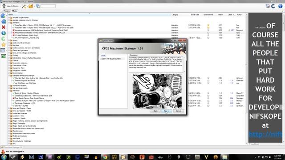Click the categories window icon in sidebar
The height and width of the screenshot is (160, 285).
pos(3,50)
